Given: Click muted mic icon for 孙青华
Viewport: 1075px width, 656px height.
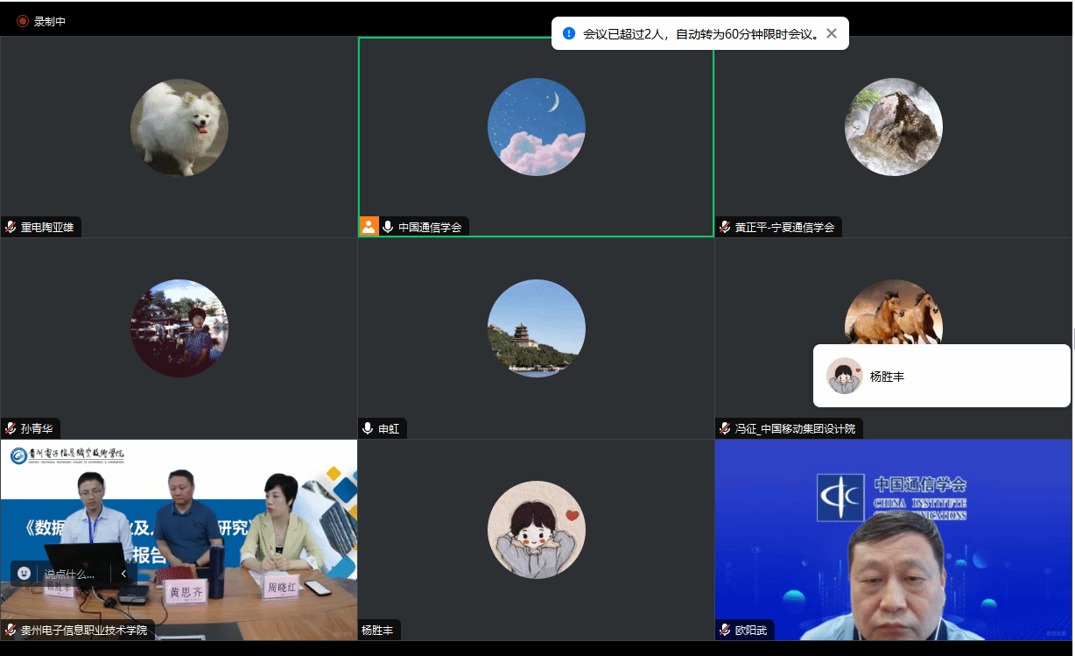Looking at the screenshot, I should coord(11,428).
